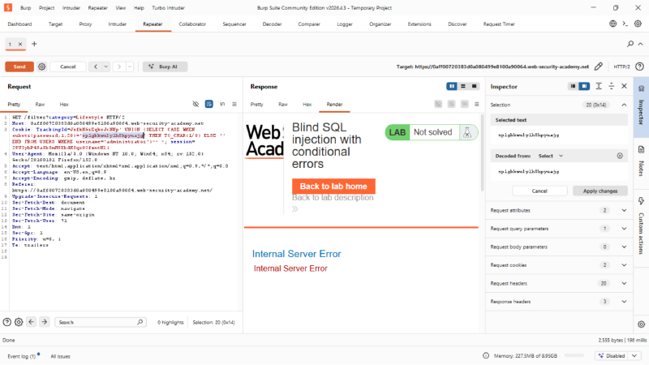Screen dimensions: 649x365
Task: Click Cancel next to the Send button
Action: (68, 67)
